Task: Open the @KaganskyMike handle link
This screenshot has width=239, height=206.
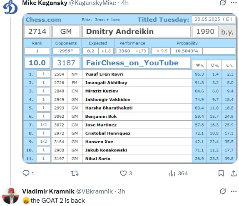Action: [x=92, y=3]
